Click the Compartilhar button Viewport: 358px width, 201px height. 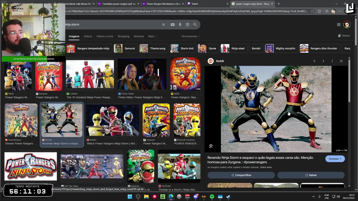241,175
